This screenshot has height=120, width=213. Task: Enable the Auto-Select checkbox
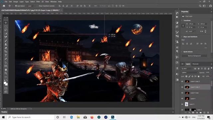(x=16, y=6)
